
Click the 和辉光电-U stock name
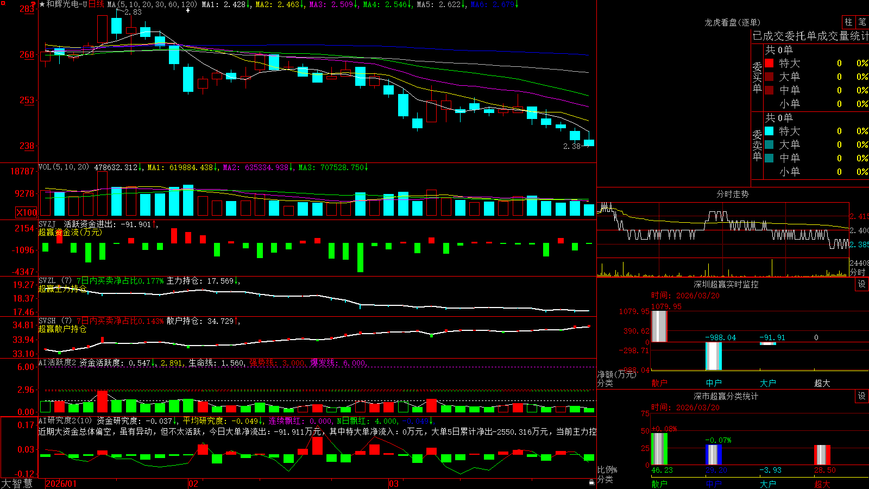(x=67, y=4)
